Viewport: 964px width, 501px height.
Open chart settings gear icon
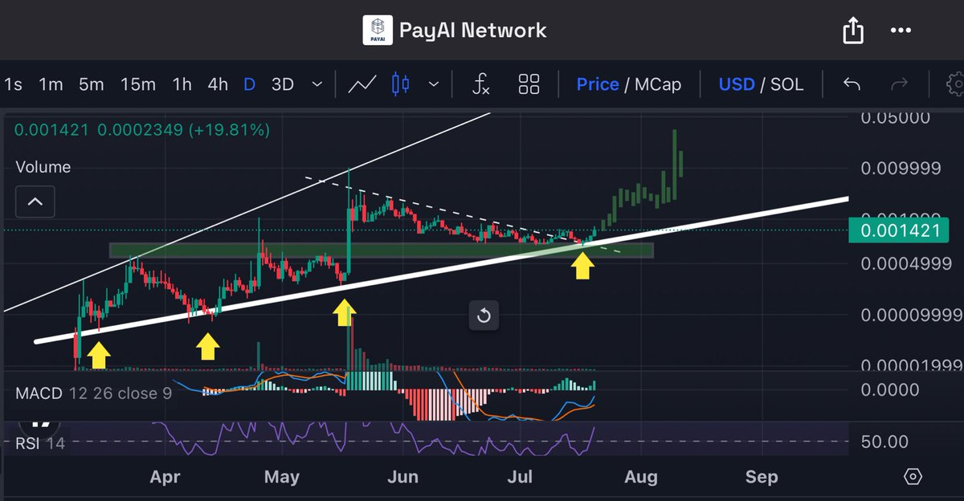point(954,84)
